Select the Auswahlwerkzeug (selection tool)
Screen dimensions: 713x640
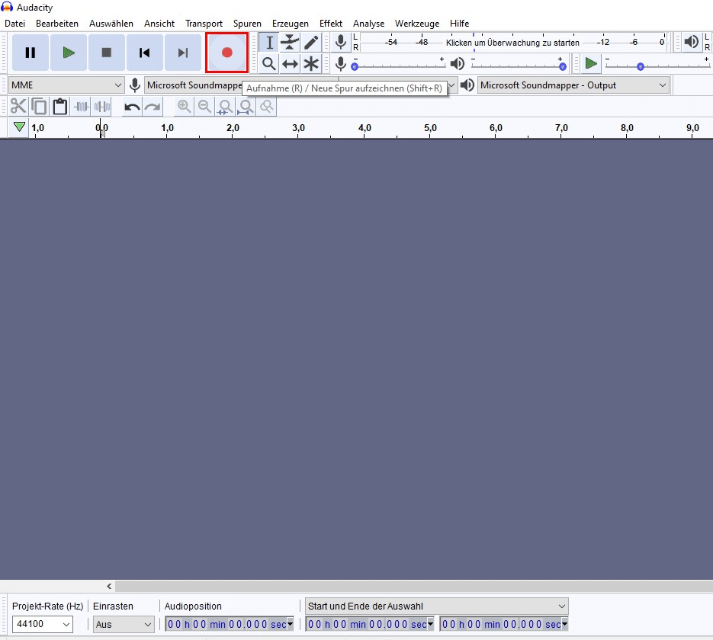(268, 43)
